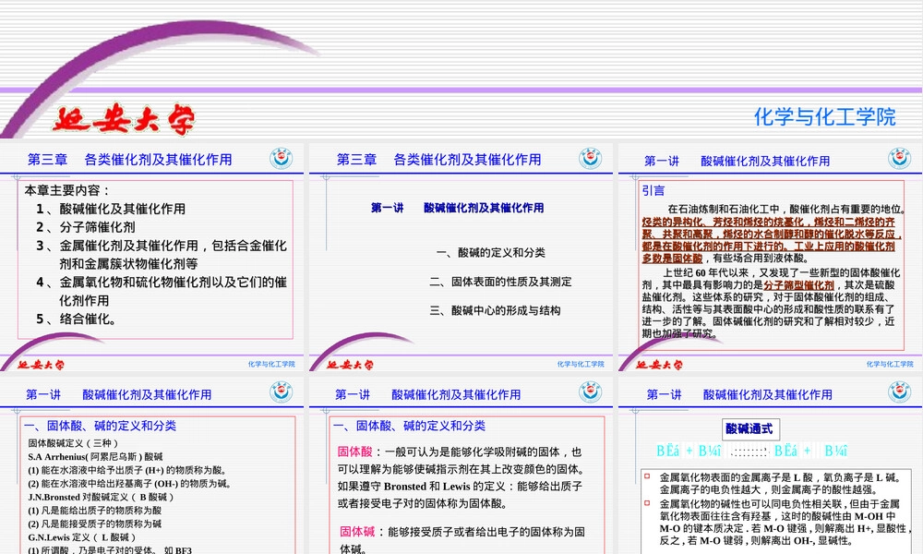Click the underlined 分子筛型催化剂 link

798,285
